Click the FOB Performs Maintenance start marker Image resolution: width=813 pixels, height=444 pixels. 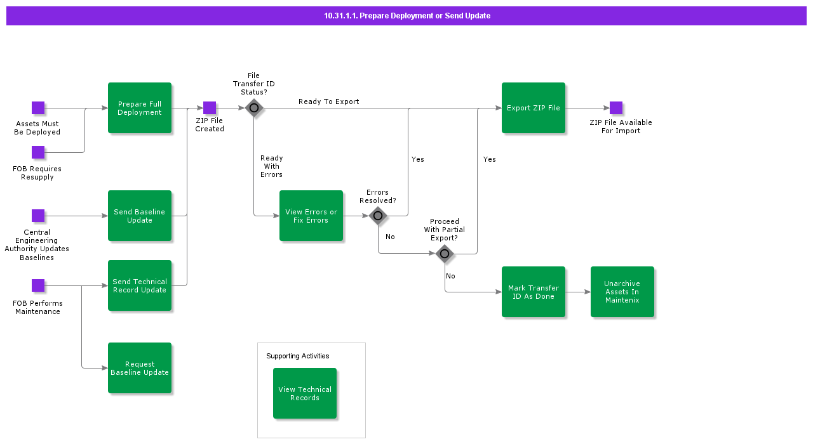(x=37, y=287)
